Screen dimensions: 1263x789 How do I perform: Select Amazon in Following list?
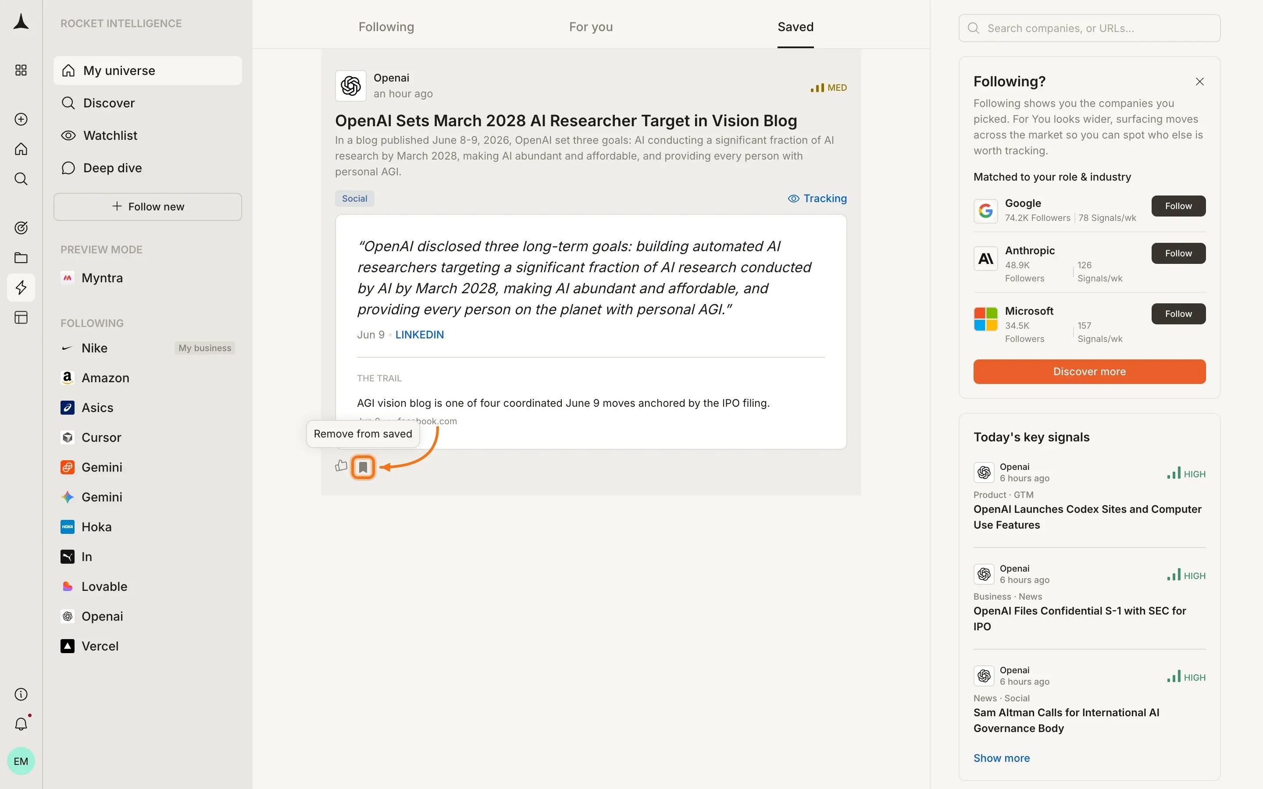(148, 378)
